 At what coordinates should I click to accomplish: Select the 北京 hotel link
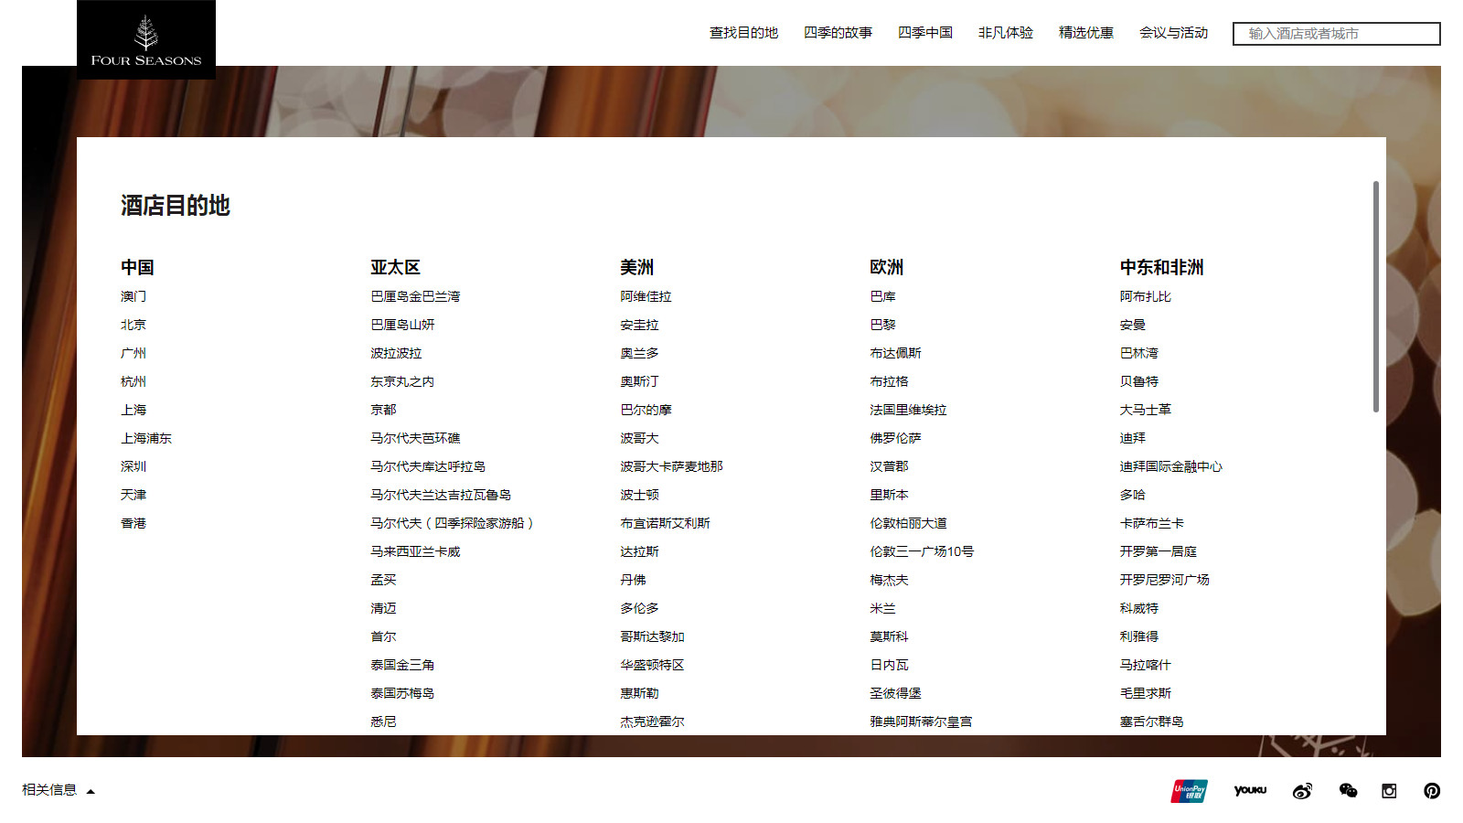pos(133,325)
